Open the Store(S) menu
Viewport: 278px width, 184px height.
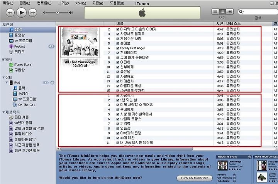tap(80, 3)
